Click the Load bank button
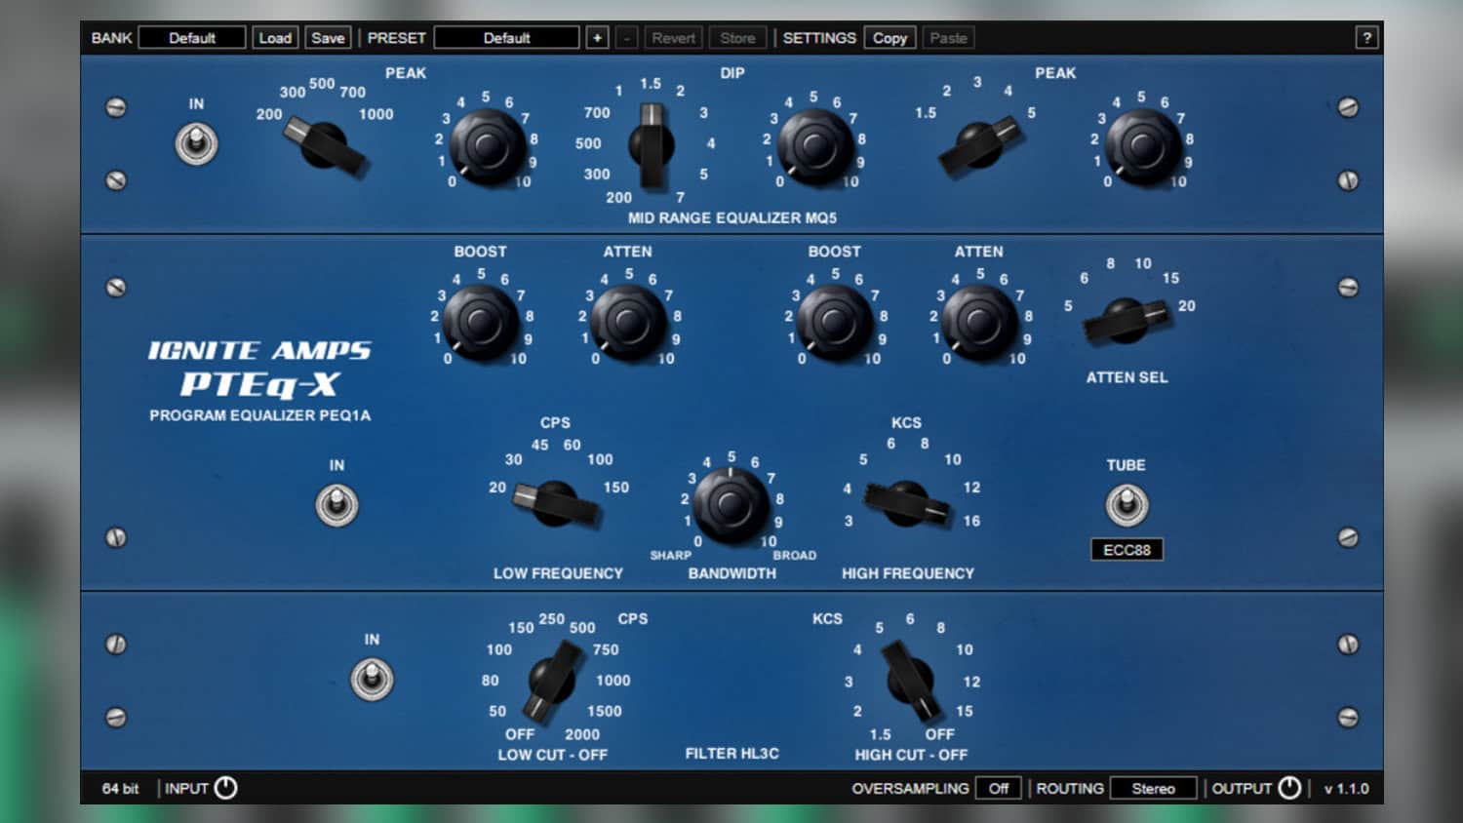 click(275, 38)
